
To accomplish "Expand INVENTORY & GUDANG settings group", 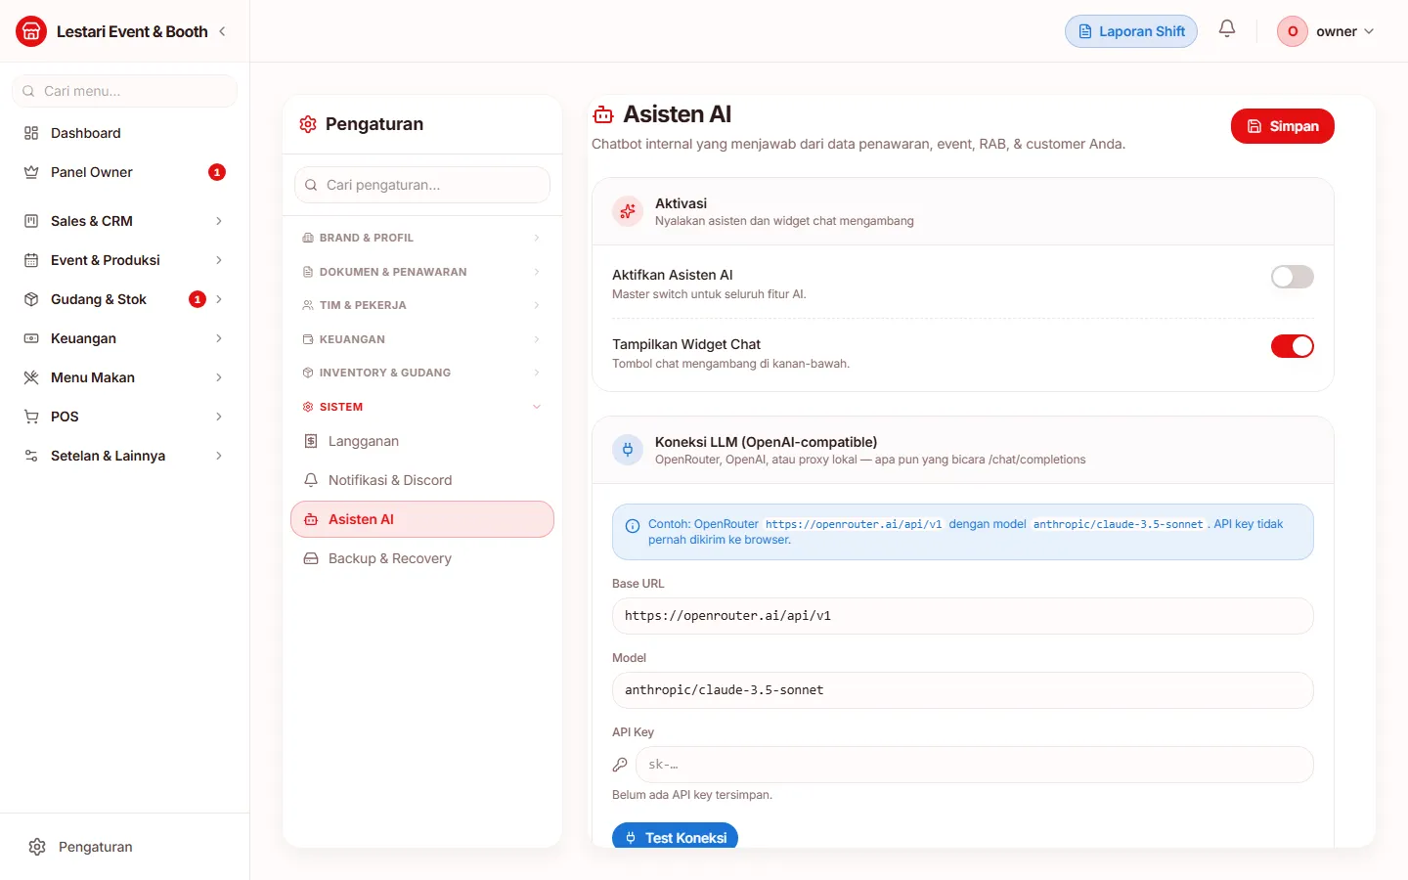I will tap(422, 373).
